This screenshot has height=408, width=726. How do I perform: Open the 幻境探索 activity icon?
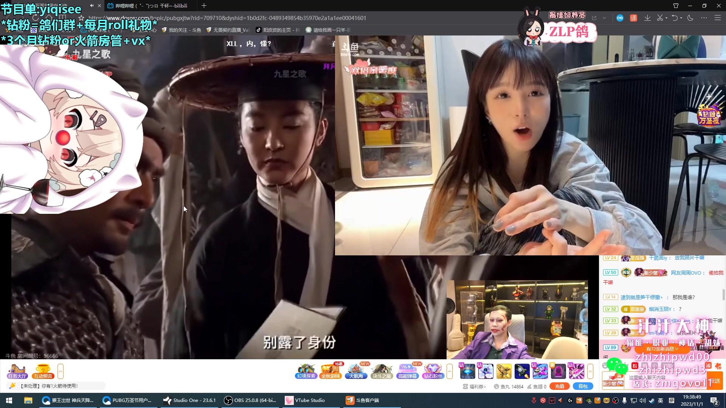coord(306,371)
